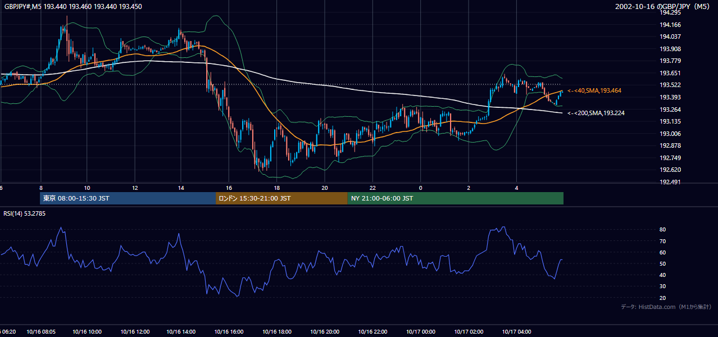718x337 pixels.
Task: Click the hour 22 label below the chart
Action: (x=372, y=188)
